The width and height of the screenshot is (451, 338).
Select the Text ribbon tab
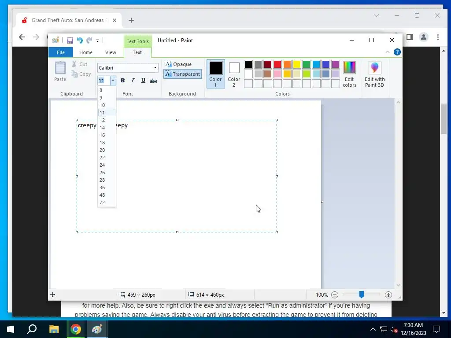tap(137, 52)
